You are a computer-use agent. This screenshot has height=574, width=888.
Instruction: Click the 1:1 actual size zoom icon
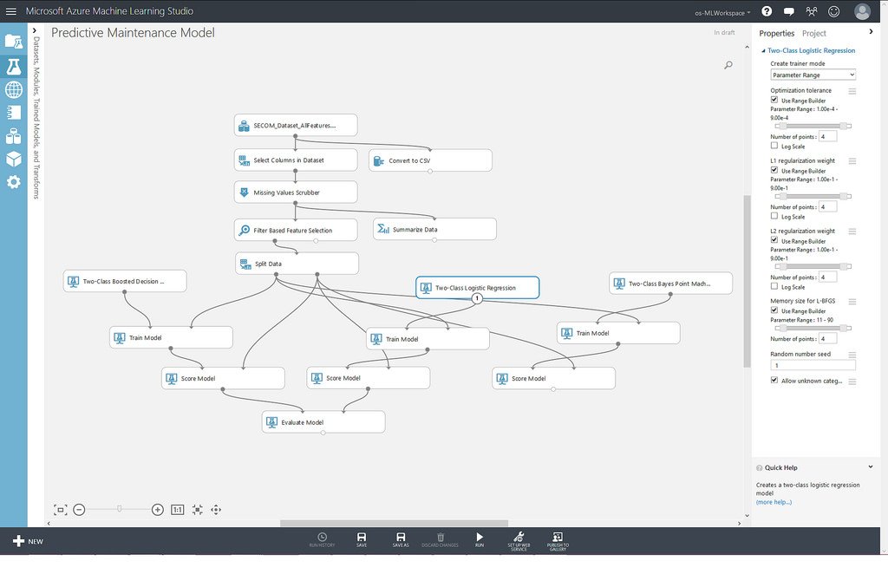(177, 510)
